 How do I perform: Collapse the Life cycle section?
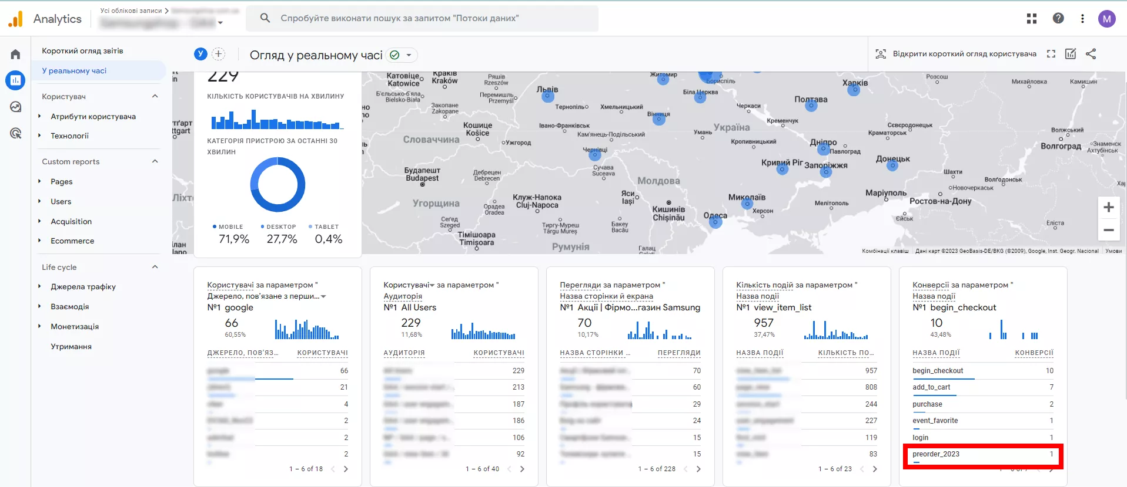(x=155, y=267)
